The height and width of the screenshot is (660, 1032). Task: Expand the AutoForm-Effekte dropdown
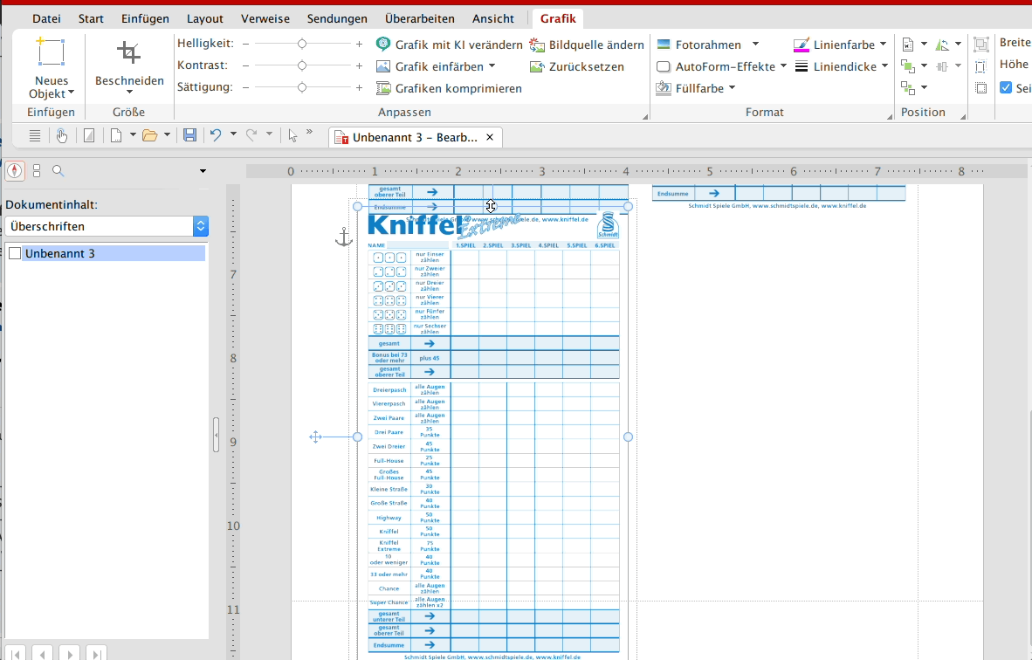coord(783,66)
